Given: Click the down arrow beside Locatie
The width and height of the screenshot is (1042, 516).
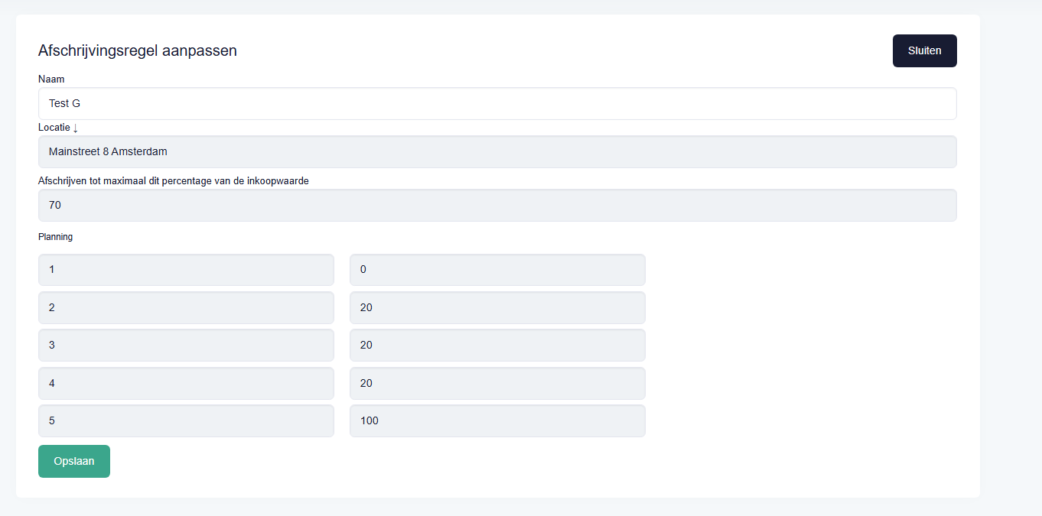Looking at the screenshot, I should tap(76, 128).
